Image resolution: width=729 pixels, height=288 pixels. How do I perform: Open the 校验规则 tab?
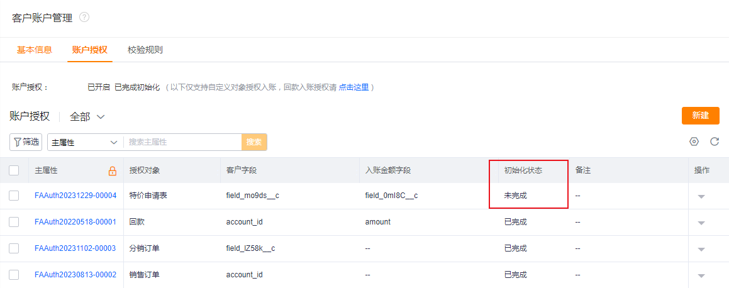coord(145,50)
